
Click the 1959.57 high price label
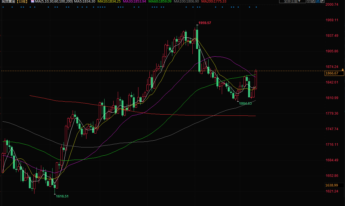(205, 23)
